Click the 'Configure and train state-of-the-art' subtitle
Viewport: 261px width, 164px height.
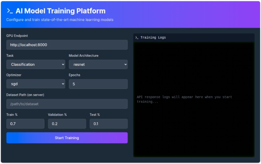[x=60, y=20]
